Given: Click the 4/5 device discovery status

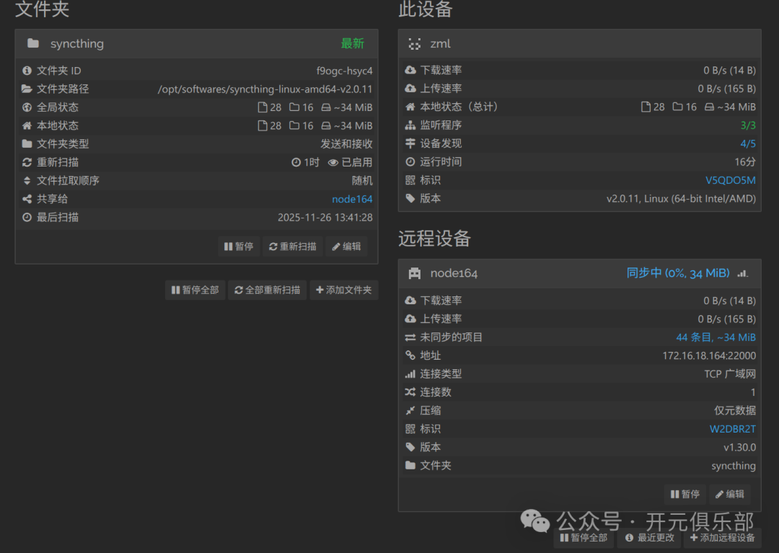Looking at the screenshot, I should click(748, 143).
